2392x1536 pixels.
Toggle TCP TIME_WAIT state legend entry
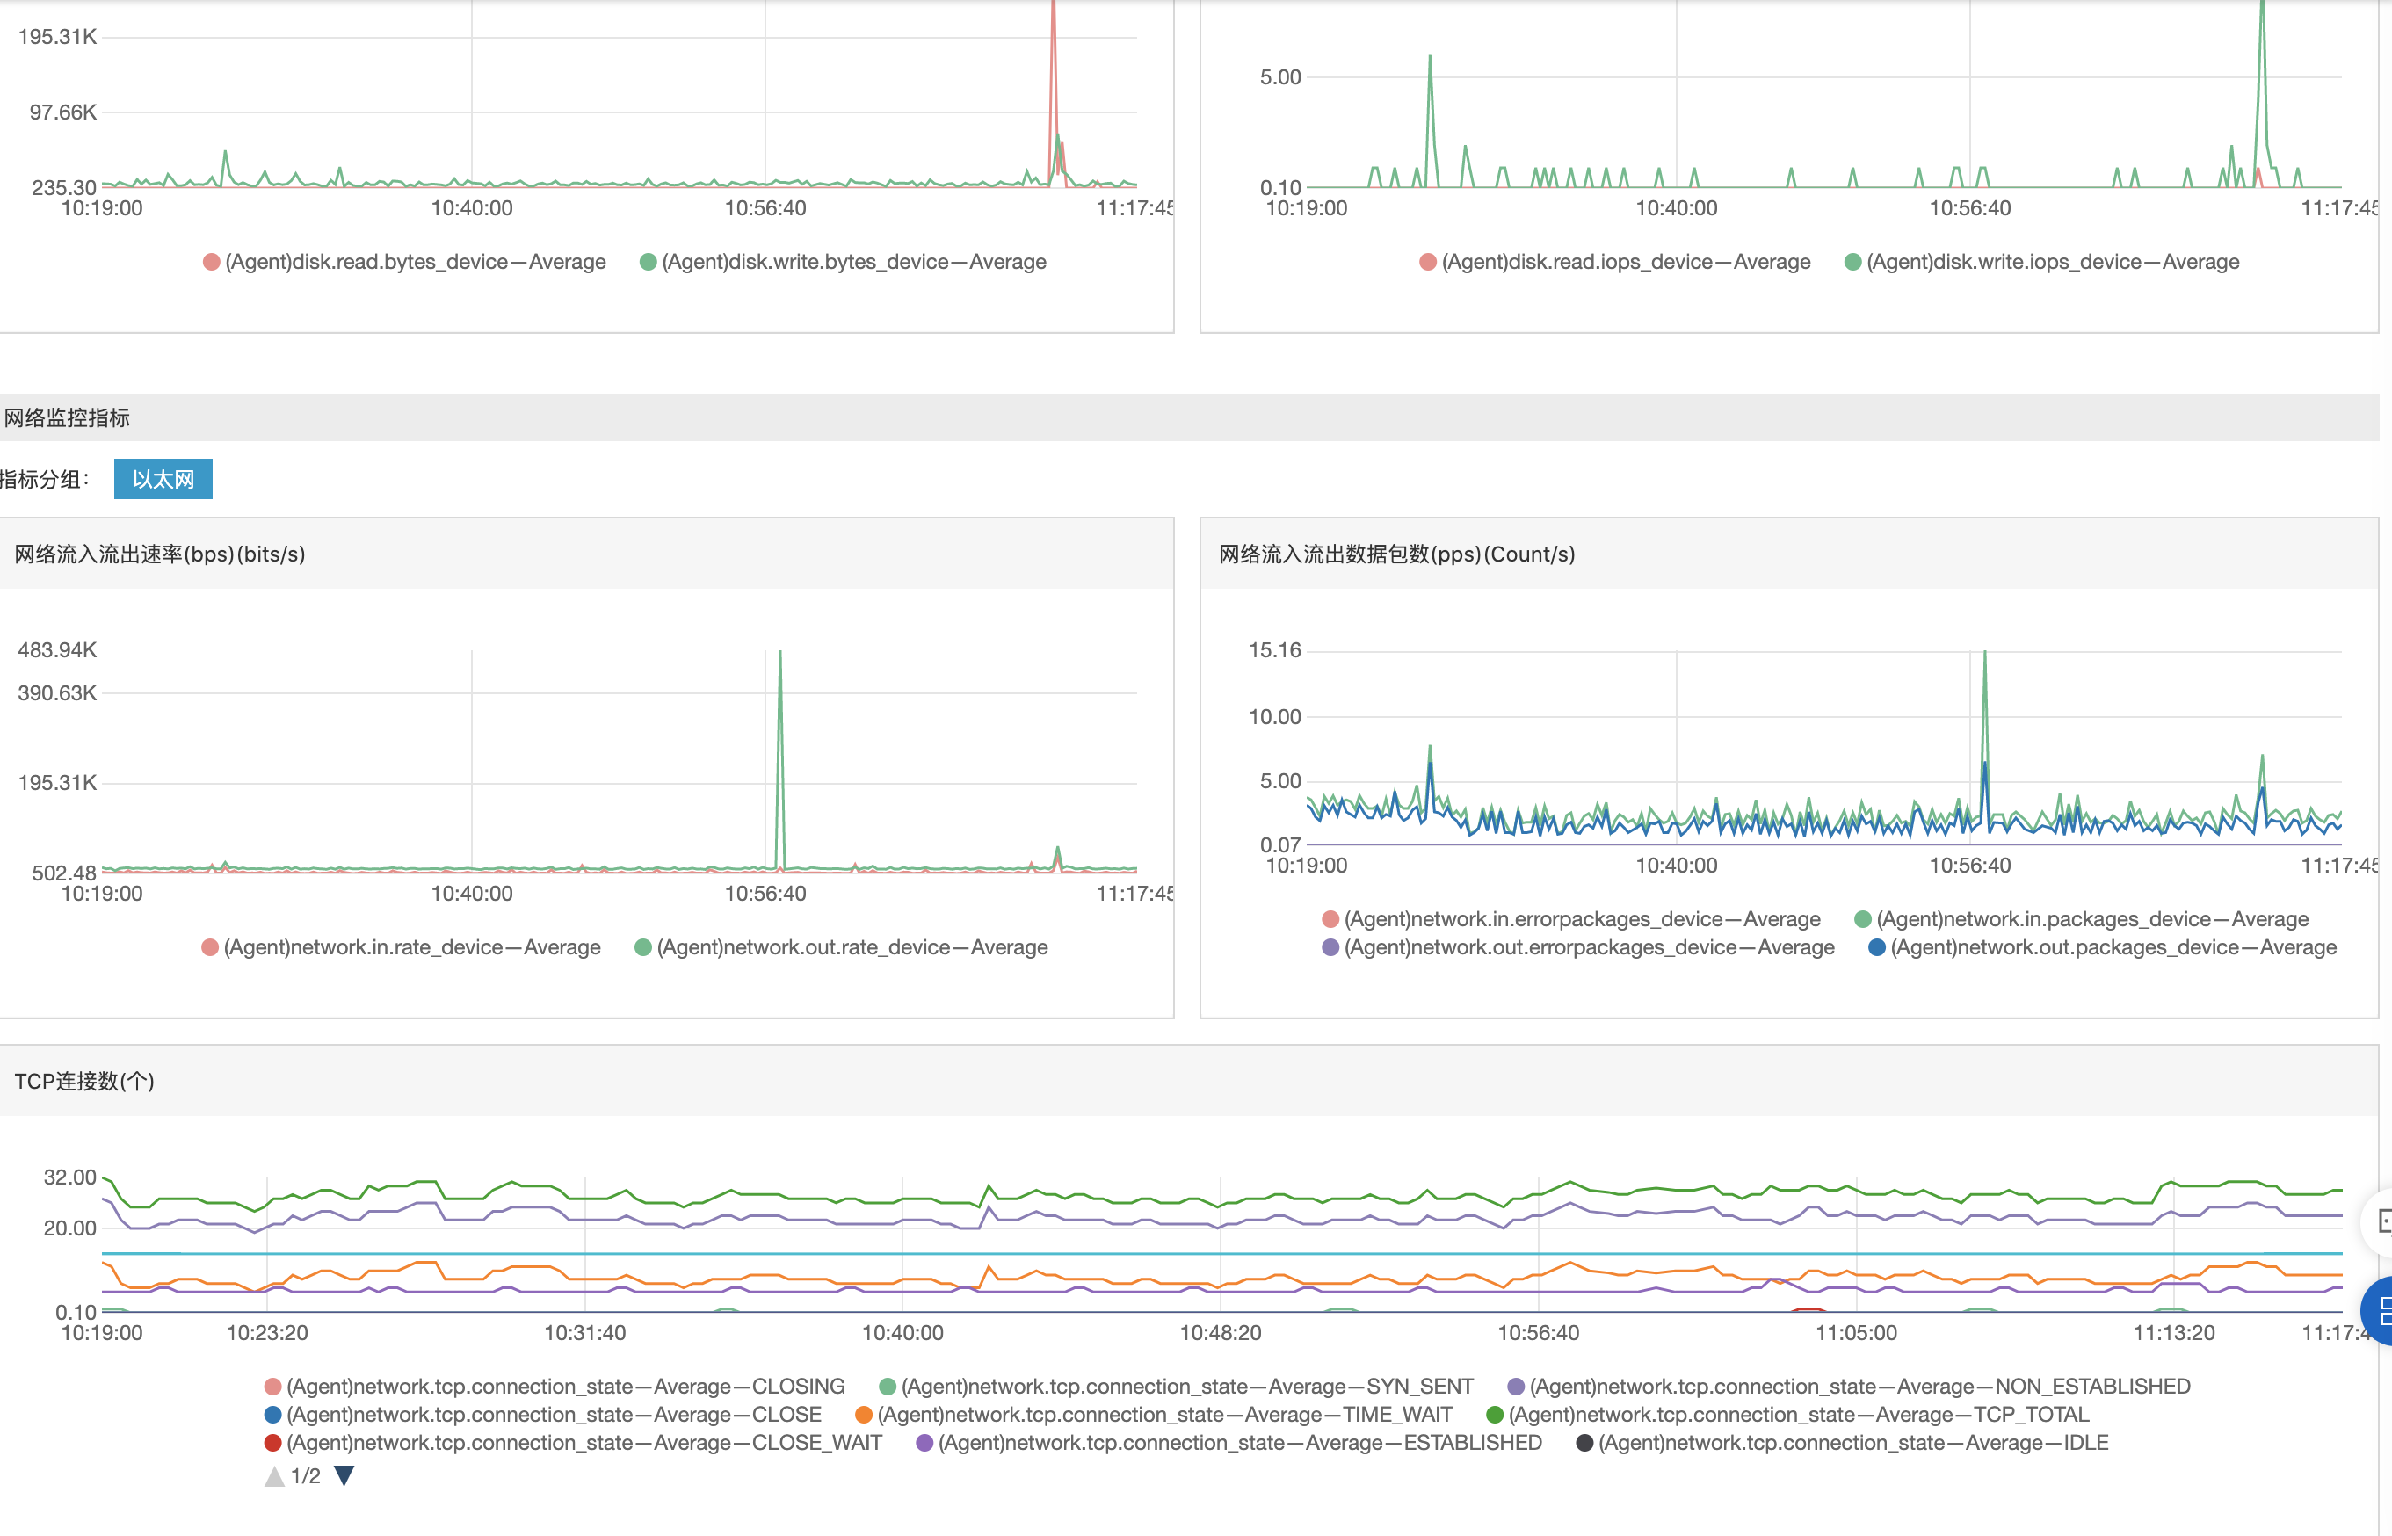point(1154,1415)
